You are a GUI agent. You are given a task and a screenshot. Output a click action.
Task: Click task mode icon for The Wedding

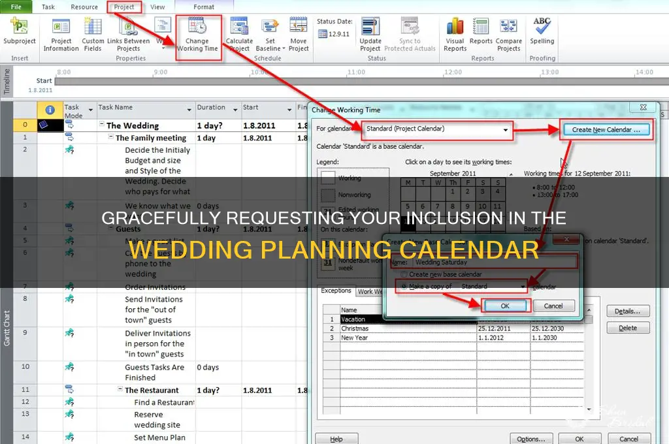tap(69, 125)
